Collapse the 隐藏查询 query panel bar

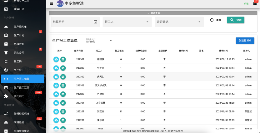coord(153,13)
